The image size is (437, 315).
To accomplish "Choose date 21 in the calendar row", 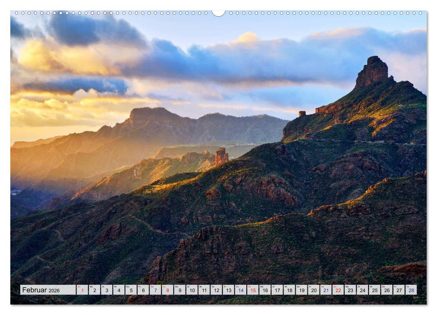I will (x=325, y=290).
